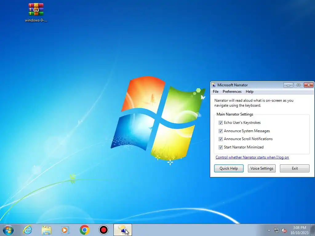The height and width of the screenshot is (236, 315).
Task: Uncheck Announce System Messages
Action: coord(221,131)
